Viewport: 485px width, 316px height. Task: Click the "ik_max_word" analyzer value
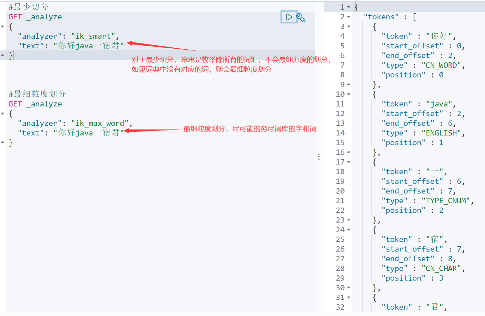click(x=100, y=123)
